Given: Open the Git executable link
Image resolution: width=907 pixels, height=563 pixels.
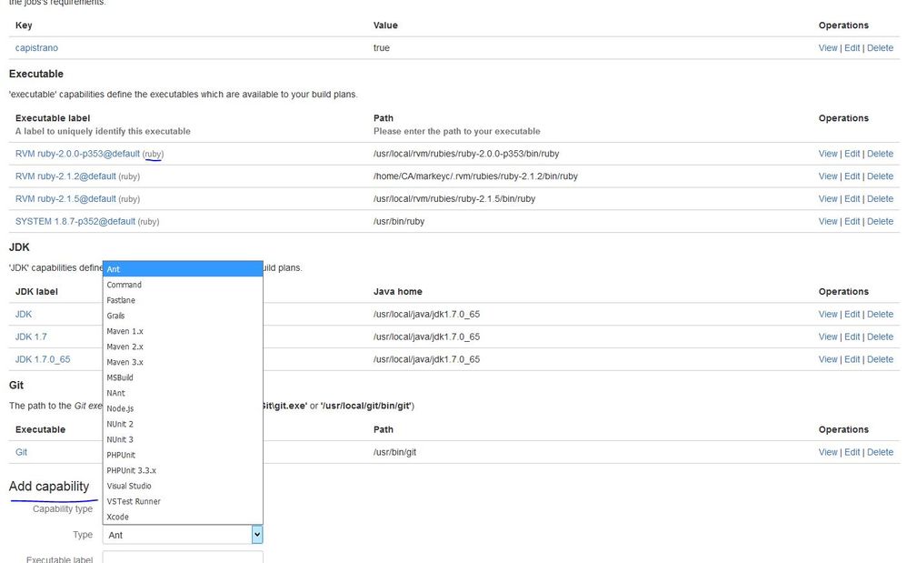Looking at the screenshot, I should click(21, 452).
